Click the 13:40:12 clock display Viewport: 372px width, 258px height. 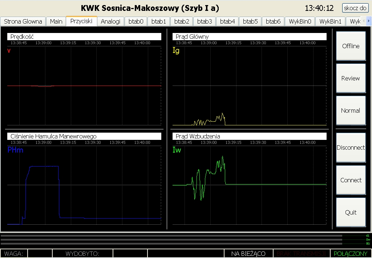319,8
